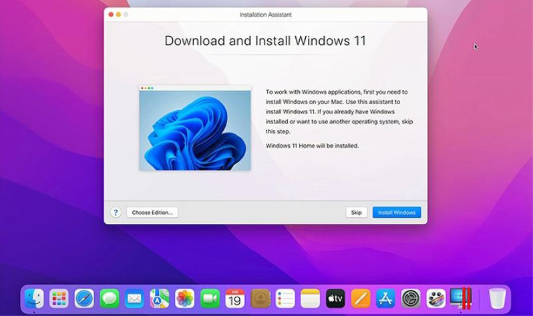Click the 'Windows 11 Home will be installed.' text
The height and width of the screenshot is (316, 533).
pos(312,146)
